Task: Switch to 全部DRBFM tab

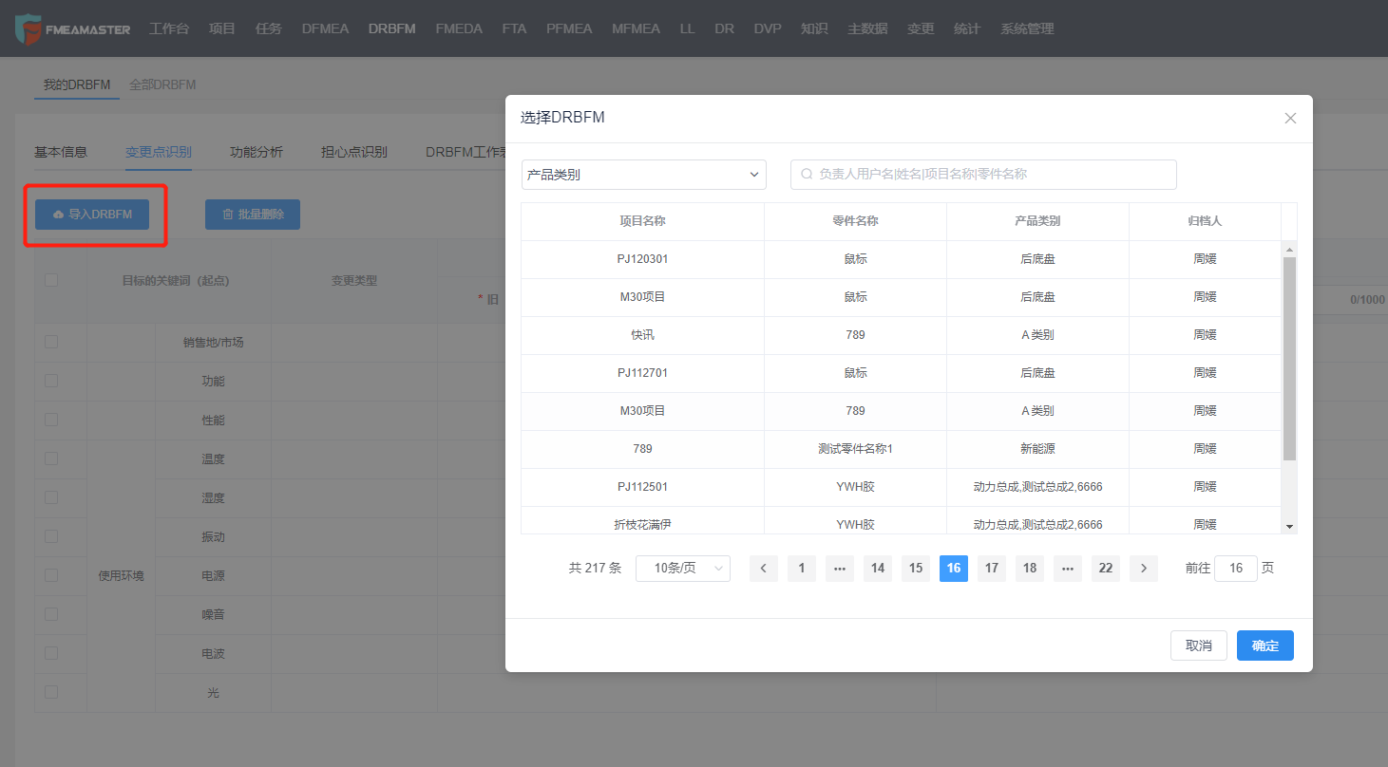Action: [162, 84]
